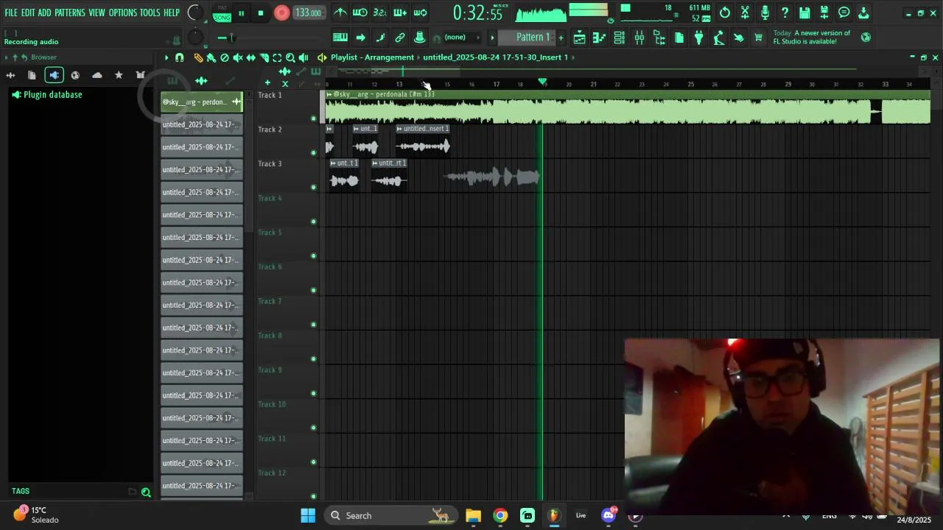Click the undo history icon
Screen dimensions: 943x530
coord(725,13)
